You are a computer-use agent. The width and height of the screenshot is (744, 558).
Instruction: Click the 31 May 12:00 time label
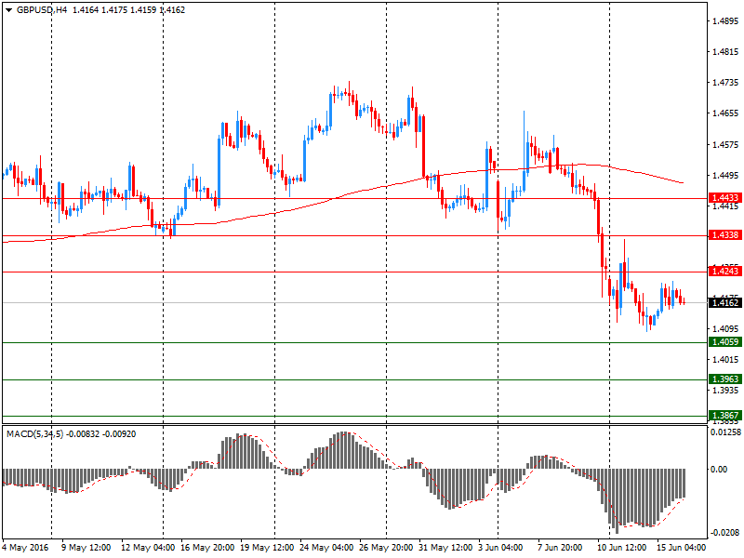[445, 548]
